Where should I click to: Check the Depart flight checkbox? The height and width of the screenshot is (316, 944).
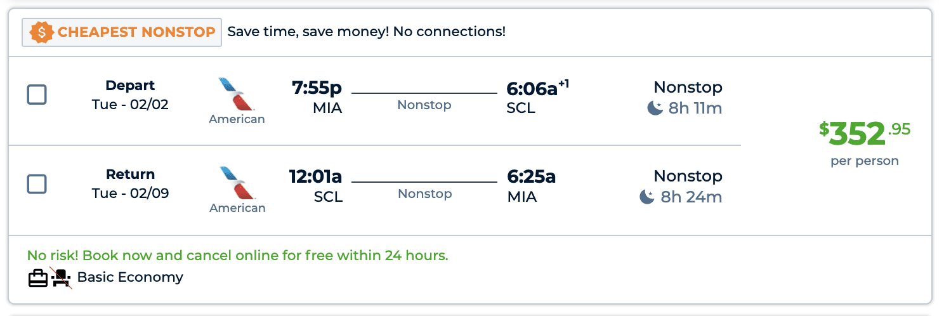[37, 95]
